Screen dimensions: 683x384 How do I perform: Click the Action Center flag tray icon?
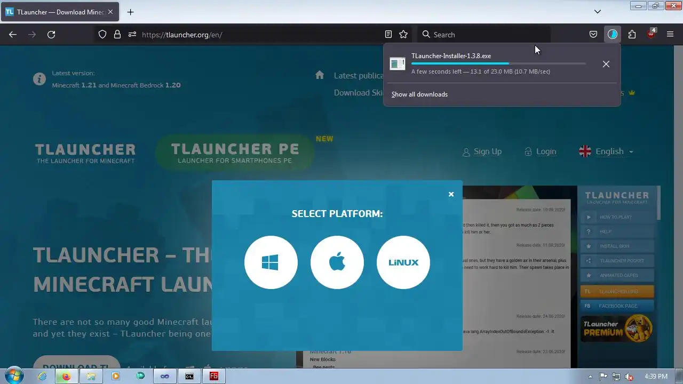click(603, 377)
